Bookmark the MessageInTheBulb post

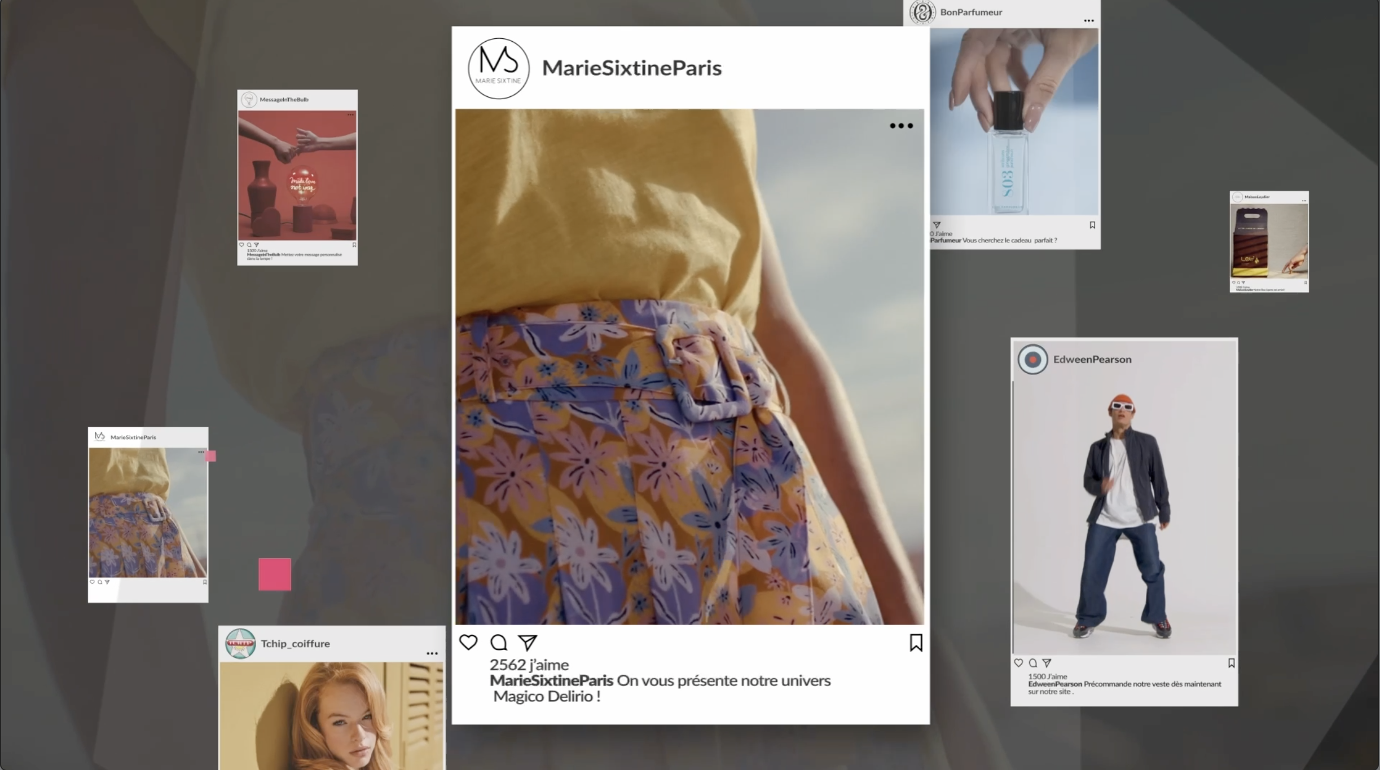(x=354, y=245)
